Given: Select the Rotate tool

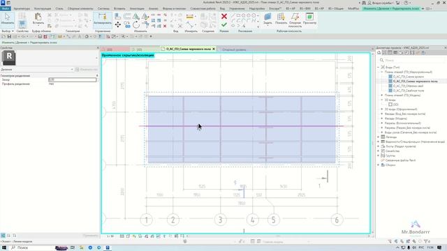Looking at the screenshot, I should pyautogui.click(x=136, y=25).
